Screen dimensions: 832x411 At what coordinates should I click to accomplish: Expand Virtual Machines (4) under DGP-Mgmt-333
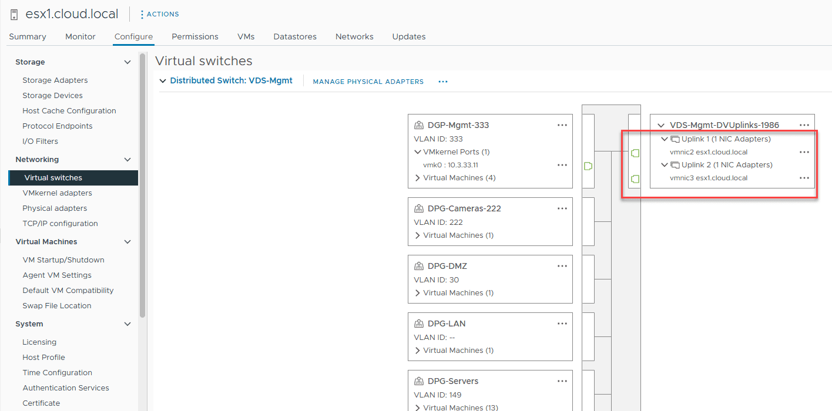[418, 178]
